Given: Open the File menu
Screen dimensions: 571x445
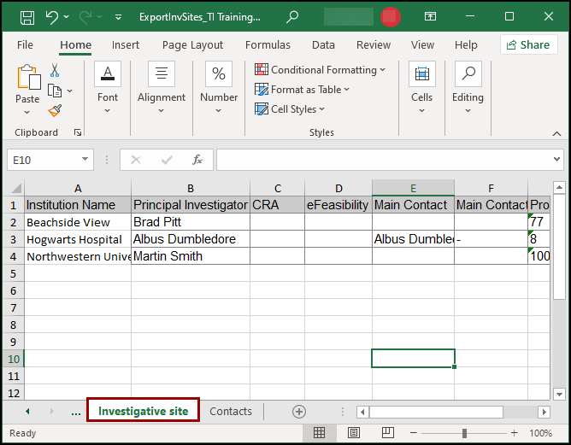Looking at the screenshot, I should (26, 45).
